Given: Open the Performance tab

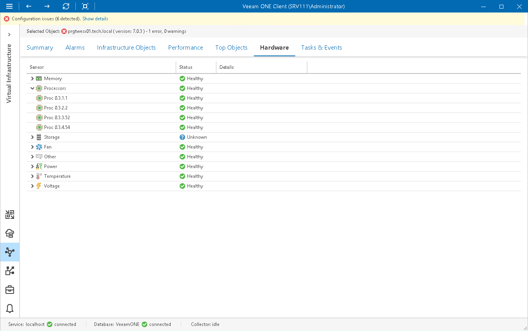Looking at the screenshot, I should click(186, 48).
